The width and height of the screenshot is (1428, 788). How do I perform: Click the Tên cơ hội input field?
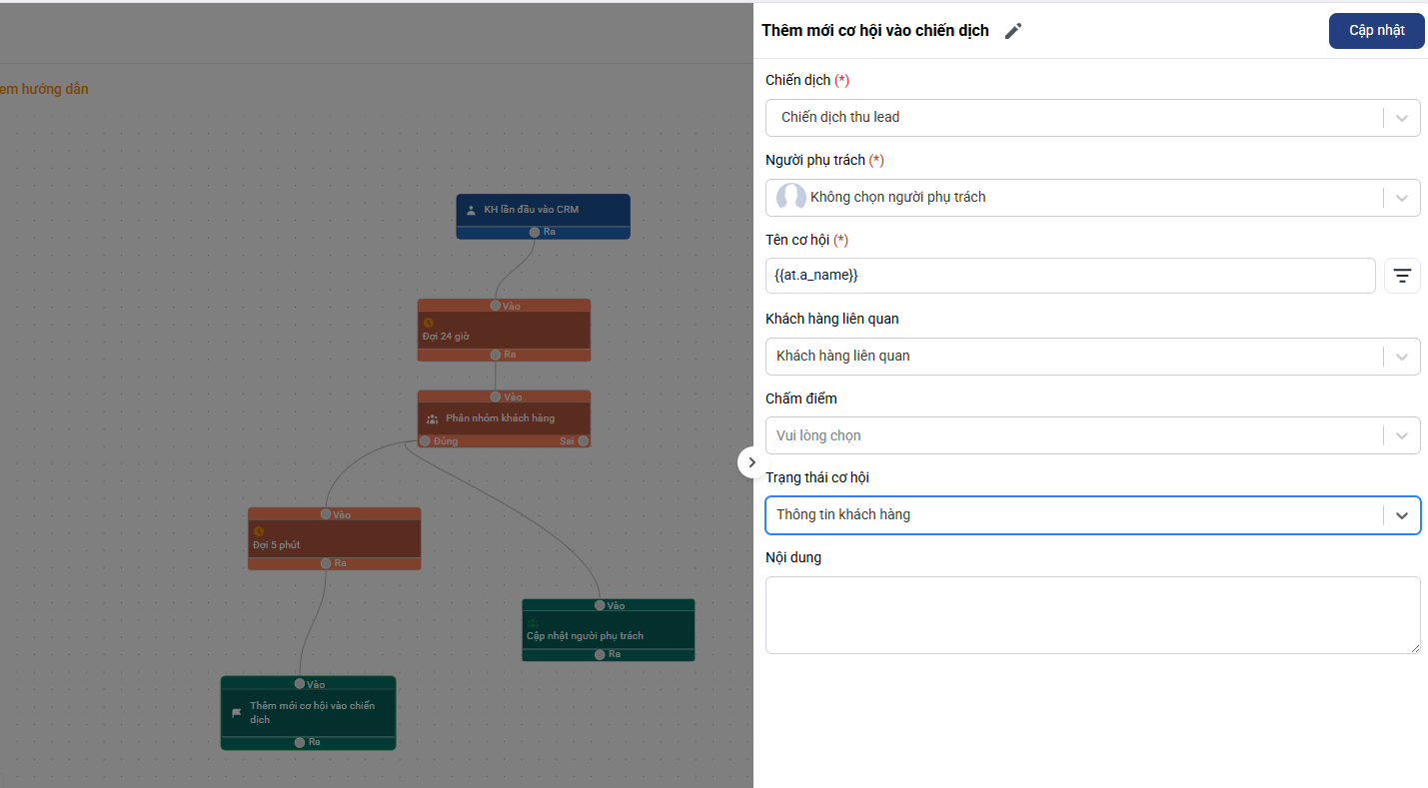click(1069, 276)
